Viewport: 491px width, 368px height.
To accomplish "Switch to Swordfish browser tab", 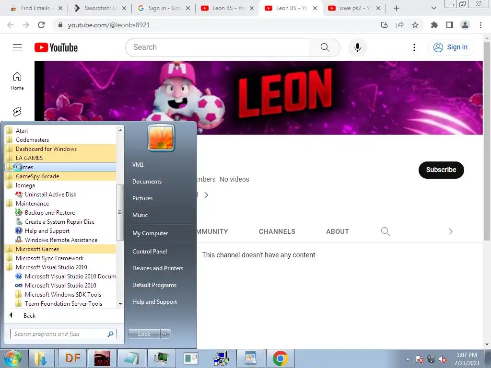I will click(x=100, y=8).
